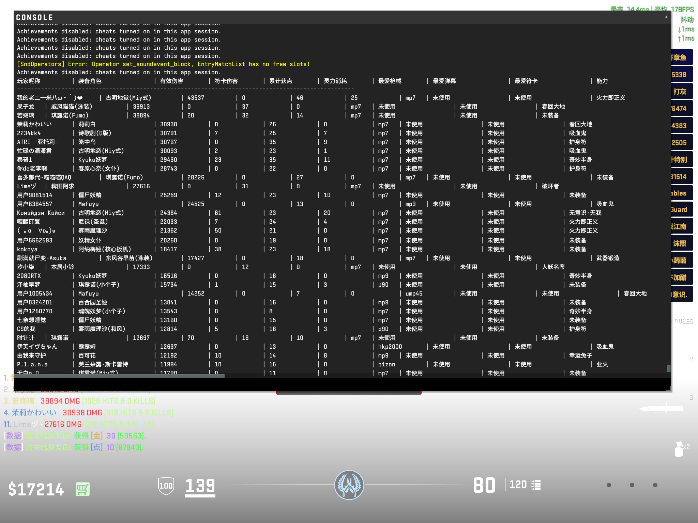Image resolution: width=698 pixels, height=523 pixels.
Task: Click the $17214 money display
Action: tap(36, 490)
